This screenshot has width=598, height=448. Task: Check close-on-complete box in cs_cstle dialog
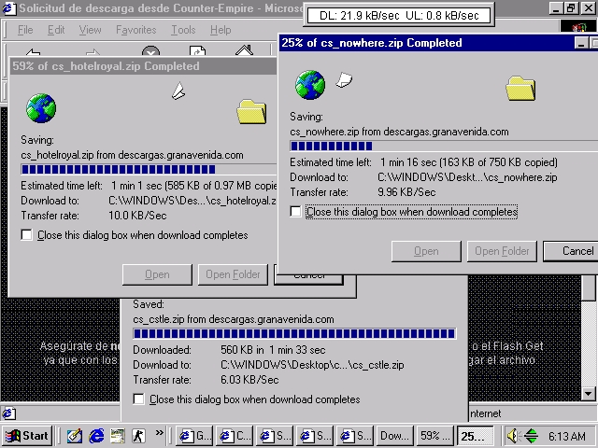click(x=139, y=399)
